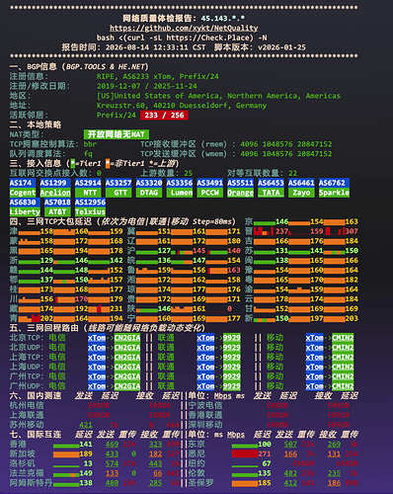Click the AS7018 AT&T badge
393x494 pixels.
57,207
